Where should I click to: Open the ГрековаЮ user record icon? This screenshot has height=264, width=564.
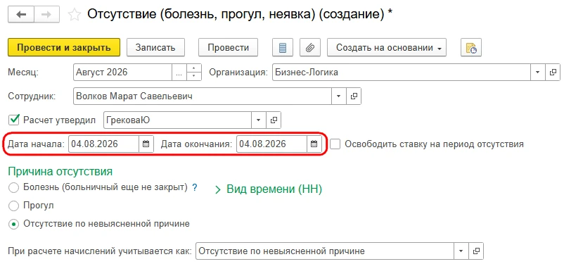coord(274,120)
